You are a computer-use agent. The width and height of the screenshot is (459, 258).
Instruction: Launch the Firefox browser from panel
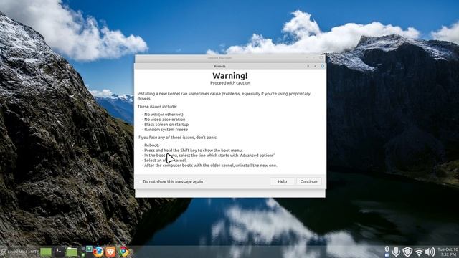(x=98, y=252)
